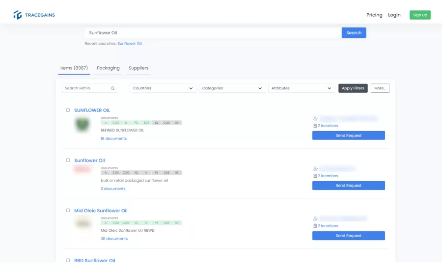Image resolution: width=442 pixels, height=270 pixels.
Task: Click building icon beside bulk Sunflower Oil locations
Action: [315, 176]
